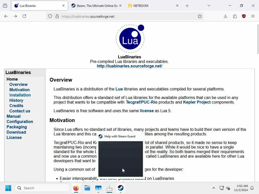Jump to Motivation in the sidebar
This screenshot has width=259, height=194.
pyautogui.click(x=19, y=90)
